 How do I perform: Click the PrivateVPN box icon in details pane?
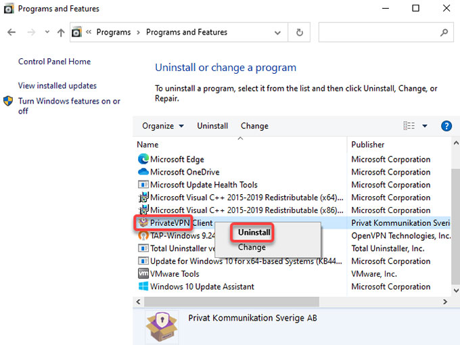[162, 327]
